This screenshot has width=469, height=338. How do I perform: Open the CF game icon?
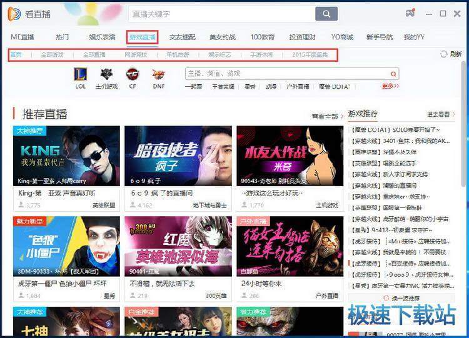[133, 74]
